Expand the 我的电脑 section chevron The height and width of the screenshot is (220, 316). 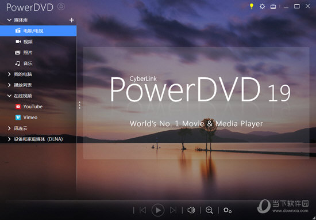click(x=9, y=74)
